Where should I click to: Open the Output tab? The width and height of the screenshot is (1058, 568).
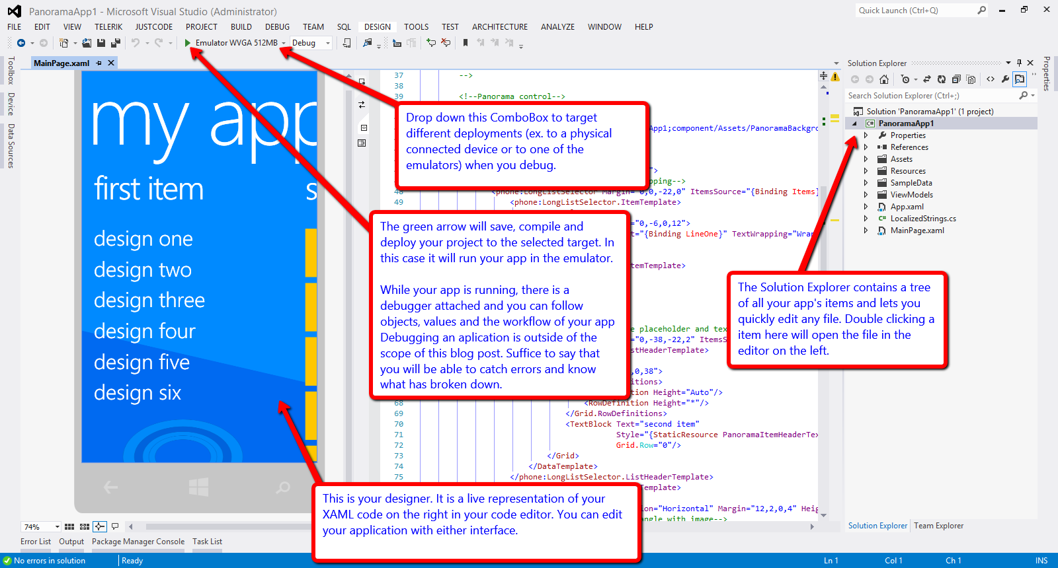pyautogui.click(x=71, y=542)
